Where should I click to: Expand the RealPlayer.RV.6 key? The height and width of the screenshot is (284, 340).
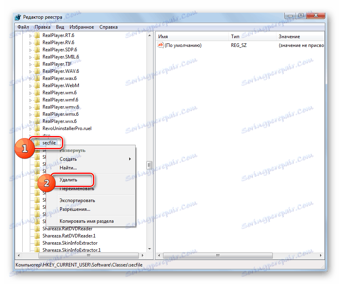click(30, 43)
